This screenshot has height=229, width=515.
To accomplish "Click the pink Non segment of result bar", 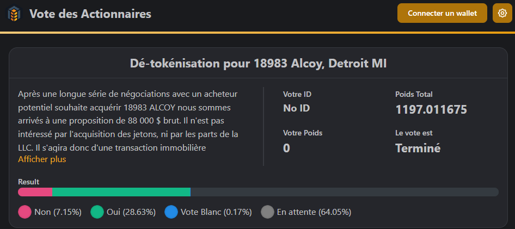I will [34, 192].
